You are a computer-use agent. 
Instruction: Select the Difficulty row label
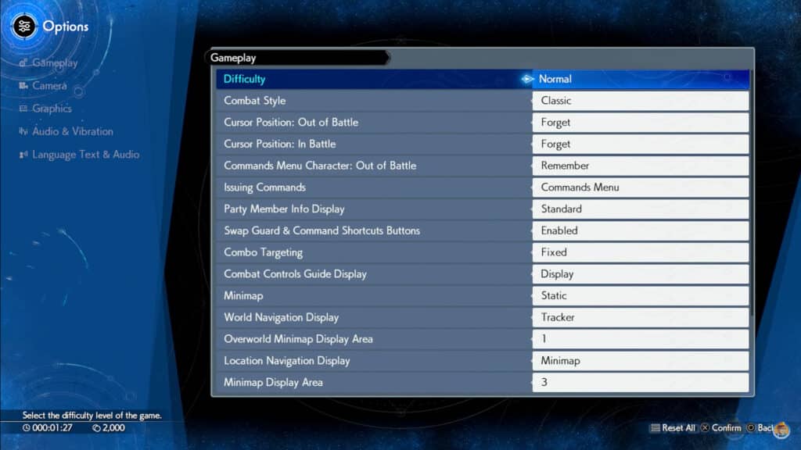coord(244,79)
